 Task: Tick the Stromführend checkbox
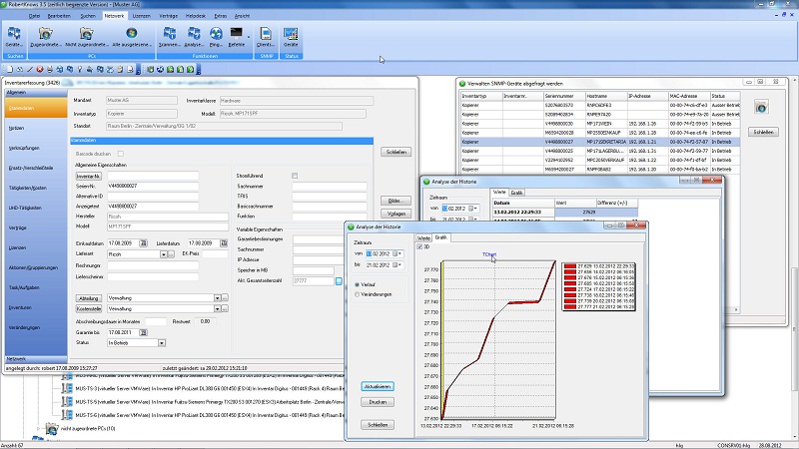pyautogui.click(x=295, y=176)
